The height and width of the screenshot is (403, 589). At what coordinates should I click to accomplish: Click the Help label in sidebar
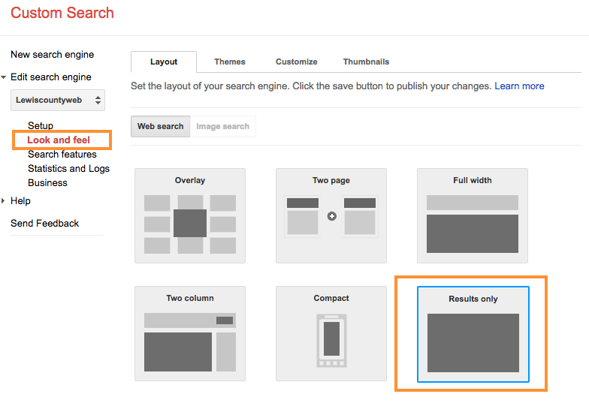tap(21, 201)
